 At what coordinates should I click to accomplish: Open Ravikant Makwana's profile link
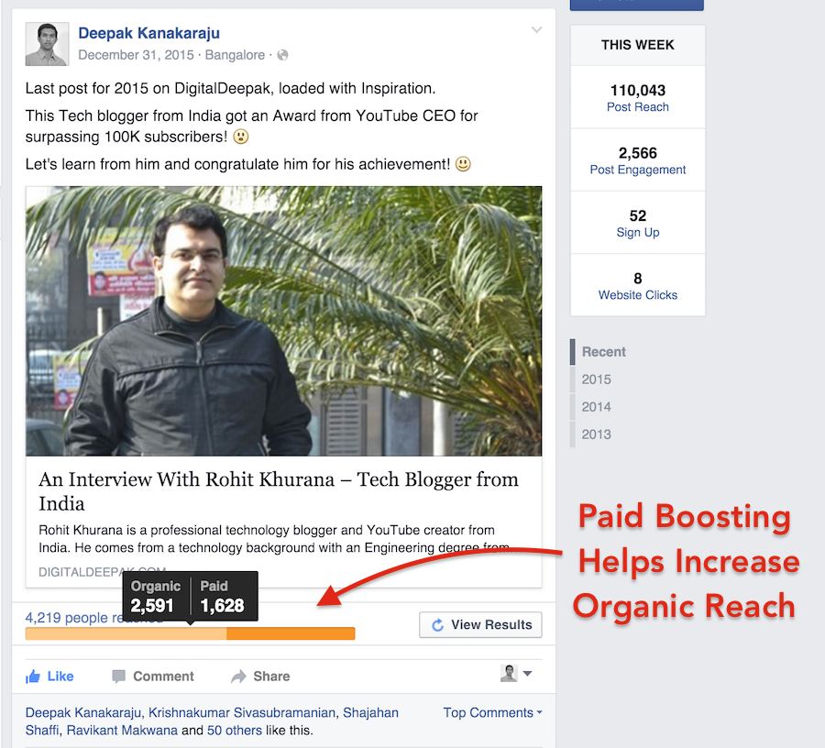click(x=122, y=731)
